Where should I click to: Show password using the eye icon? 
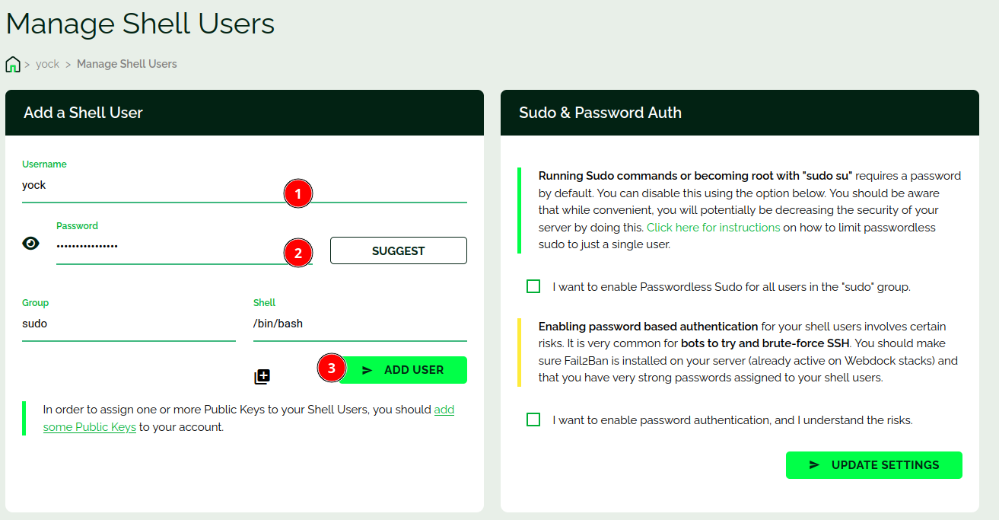tap(30, 244)
